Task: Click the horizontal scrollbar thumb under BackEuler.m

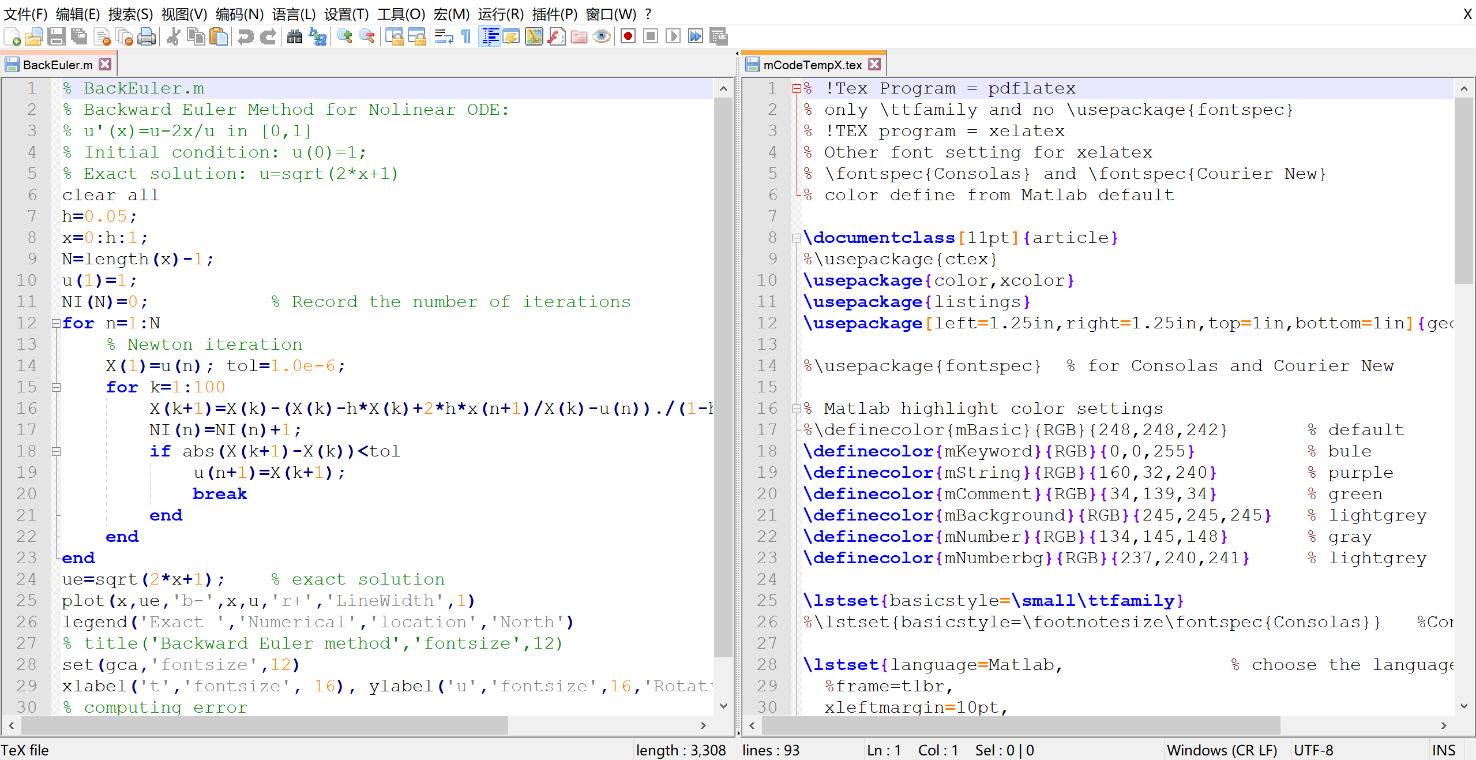Action: 265,726
